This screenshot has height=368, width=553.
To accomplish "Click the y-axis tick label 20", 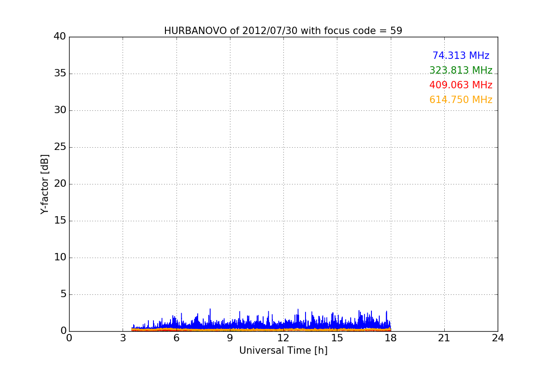I will (x=60, y=184).
